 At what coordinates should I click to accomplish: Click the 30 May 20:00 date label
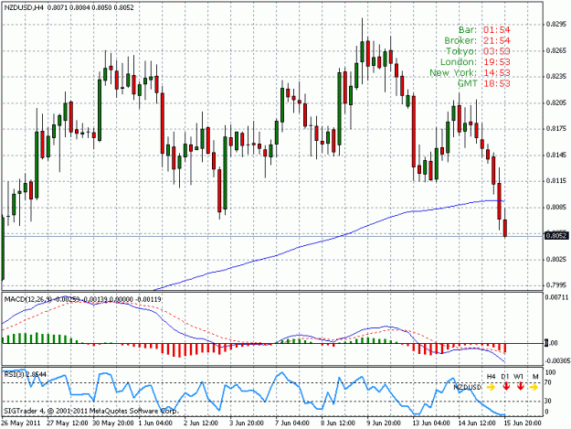(x=113, y=423)
